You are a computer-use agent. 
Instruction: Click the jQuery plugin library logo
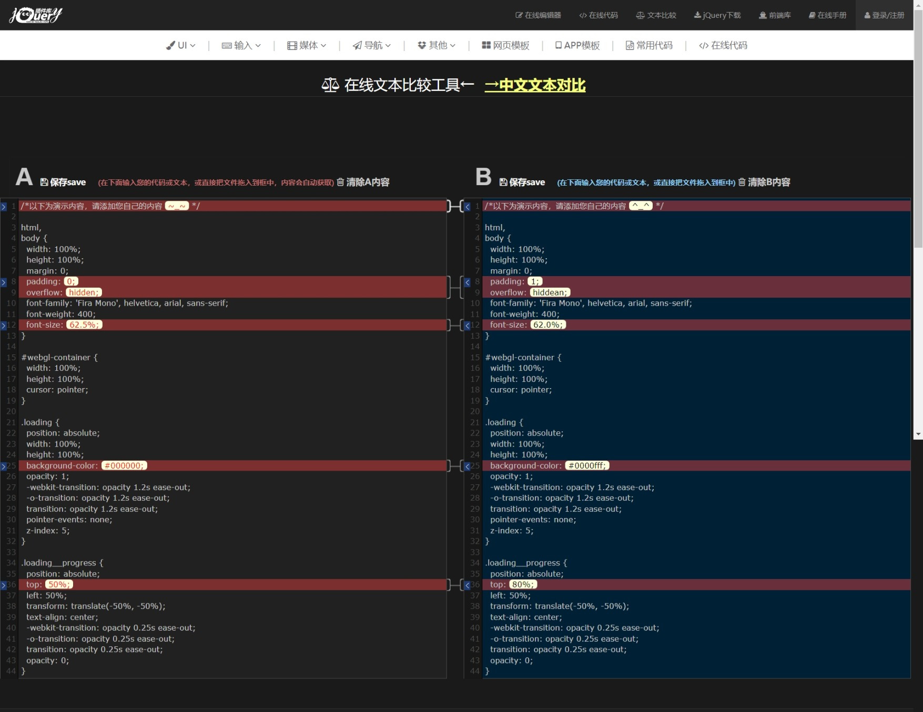(x=36, y=15)
